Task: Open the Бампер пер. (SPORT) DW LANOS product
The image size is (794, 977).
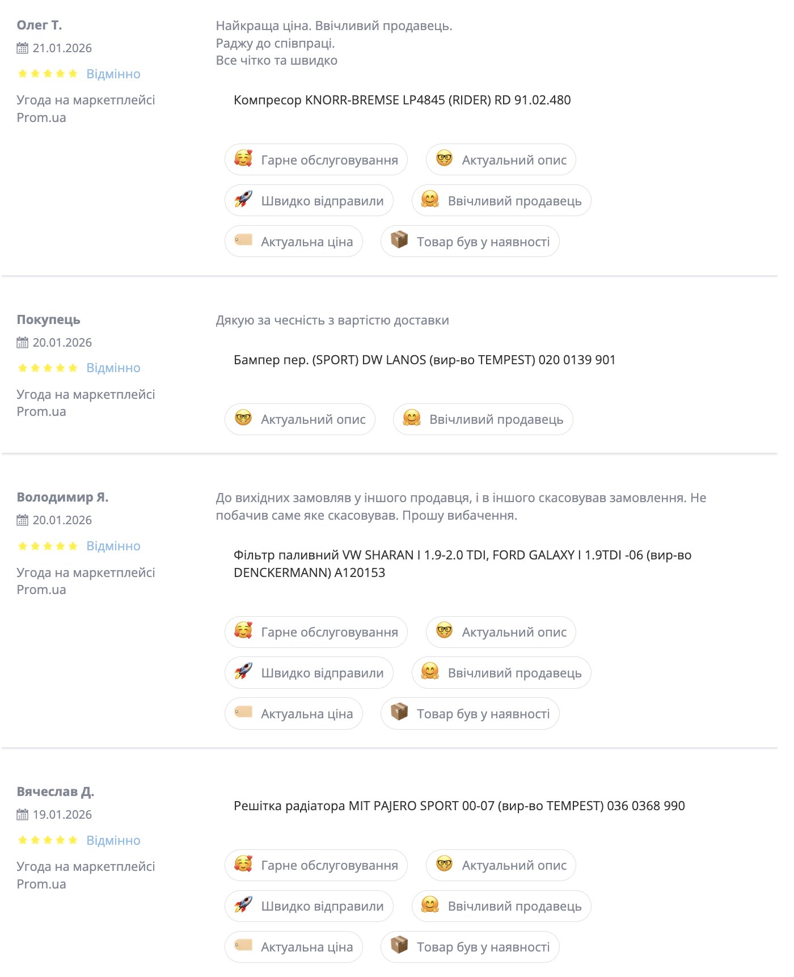Action: click(424, 360)
